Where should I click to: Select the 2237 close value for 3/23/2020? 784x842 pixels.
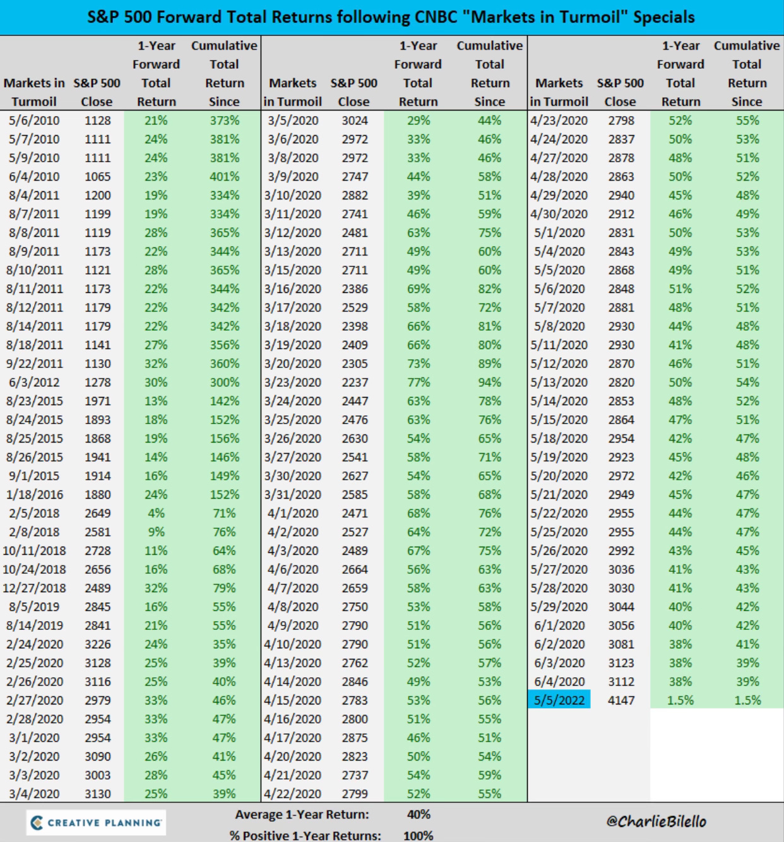point(354,382)
